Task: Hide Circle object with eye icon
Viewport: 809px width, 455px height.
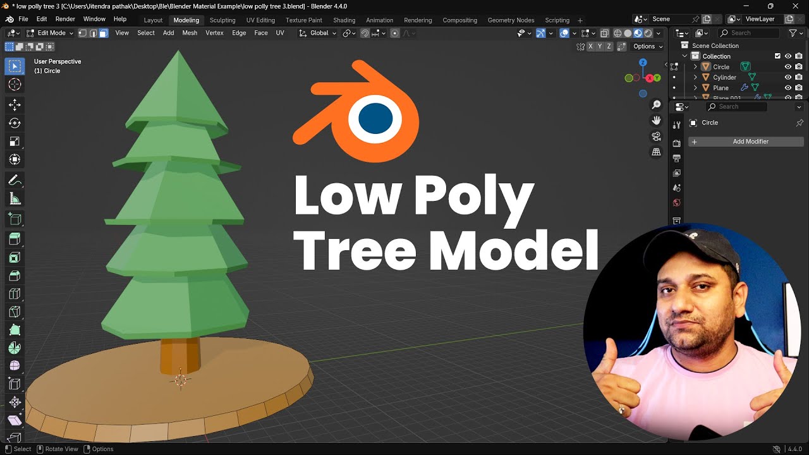Action: click(788, 66)
